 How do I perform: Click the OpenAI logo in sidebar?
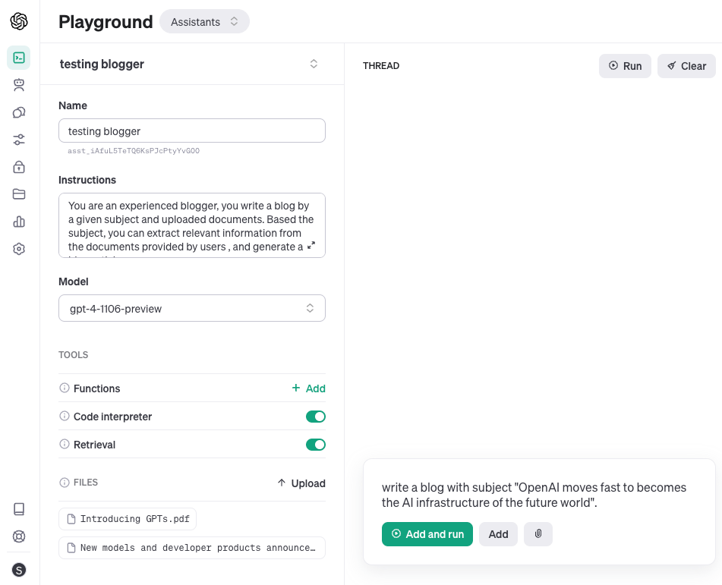coord(19,21)
